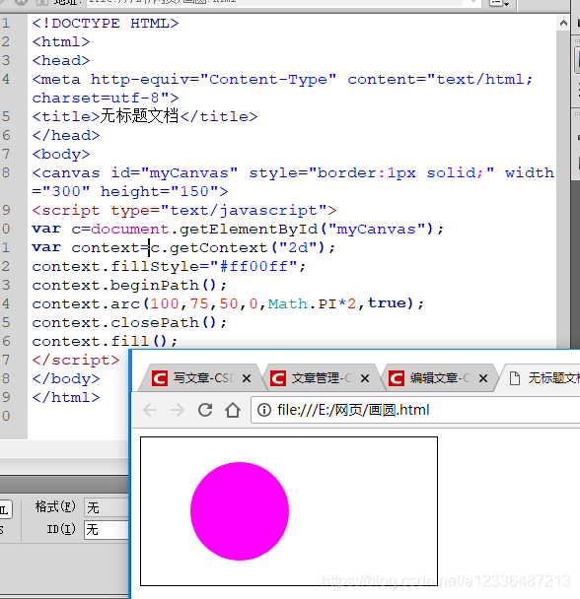This screenshot has height=599, width=580.
Task: Click the context.fill() line
Action: pos(105,341)
